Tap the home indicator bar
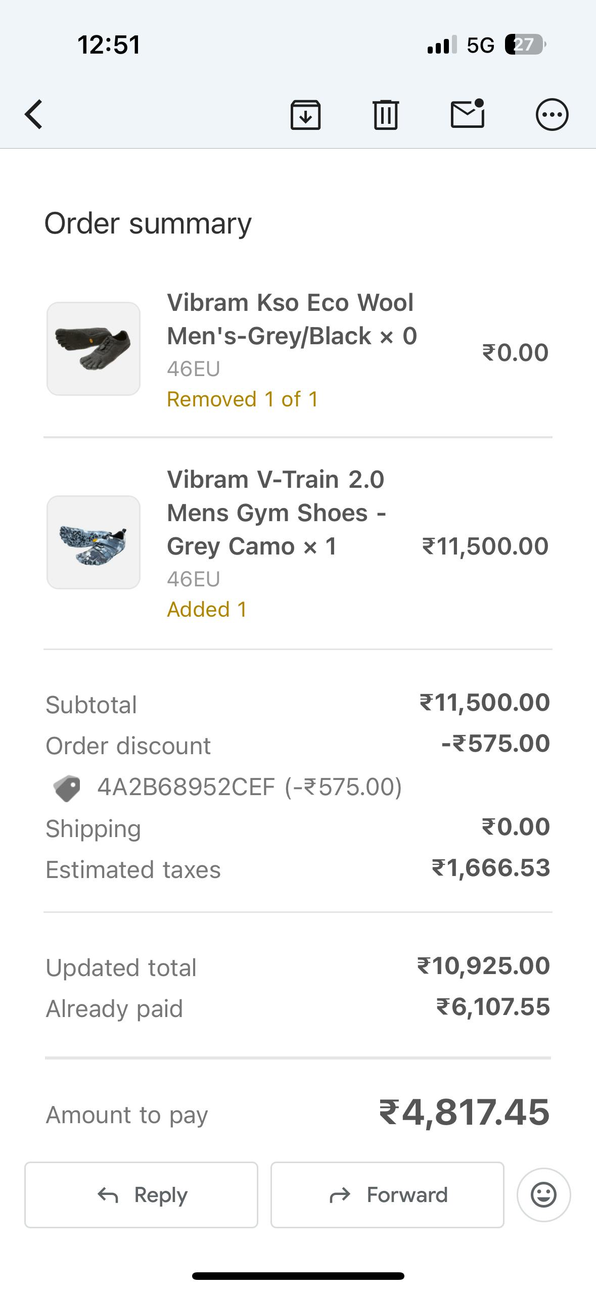The width and height of the screenshot is (596, 1292). pyautogui.click(x=298, y=1276)
